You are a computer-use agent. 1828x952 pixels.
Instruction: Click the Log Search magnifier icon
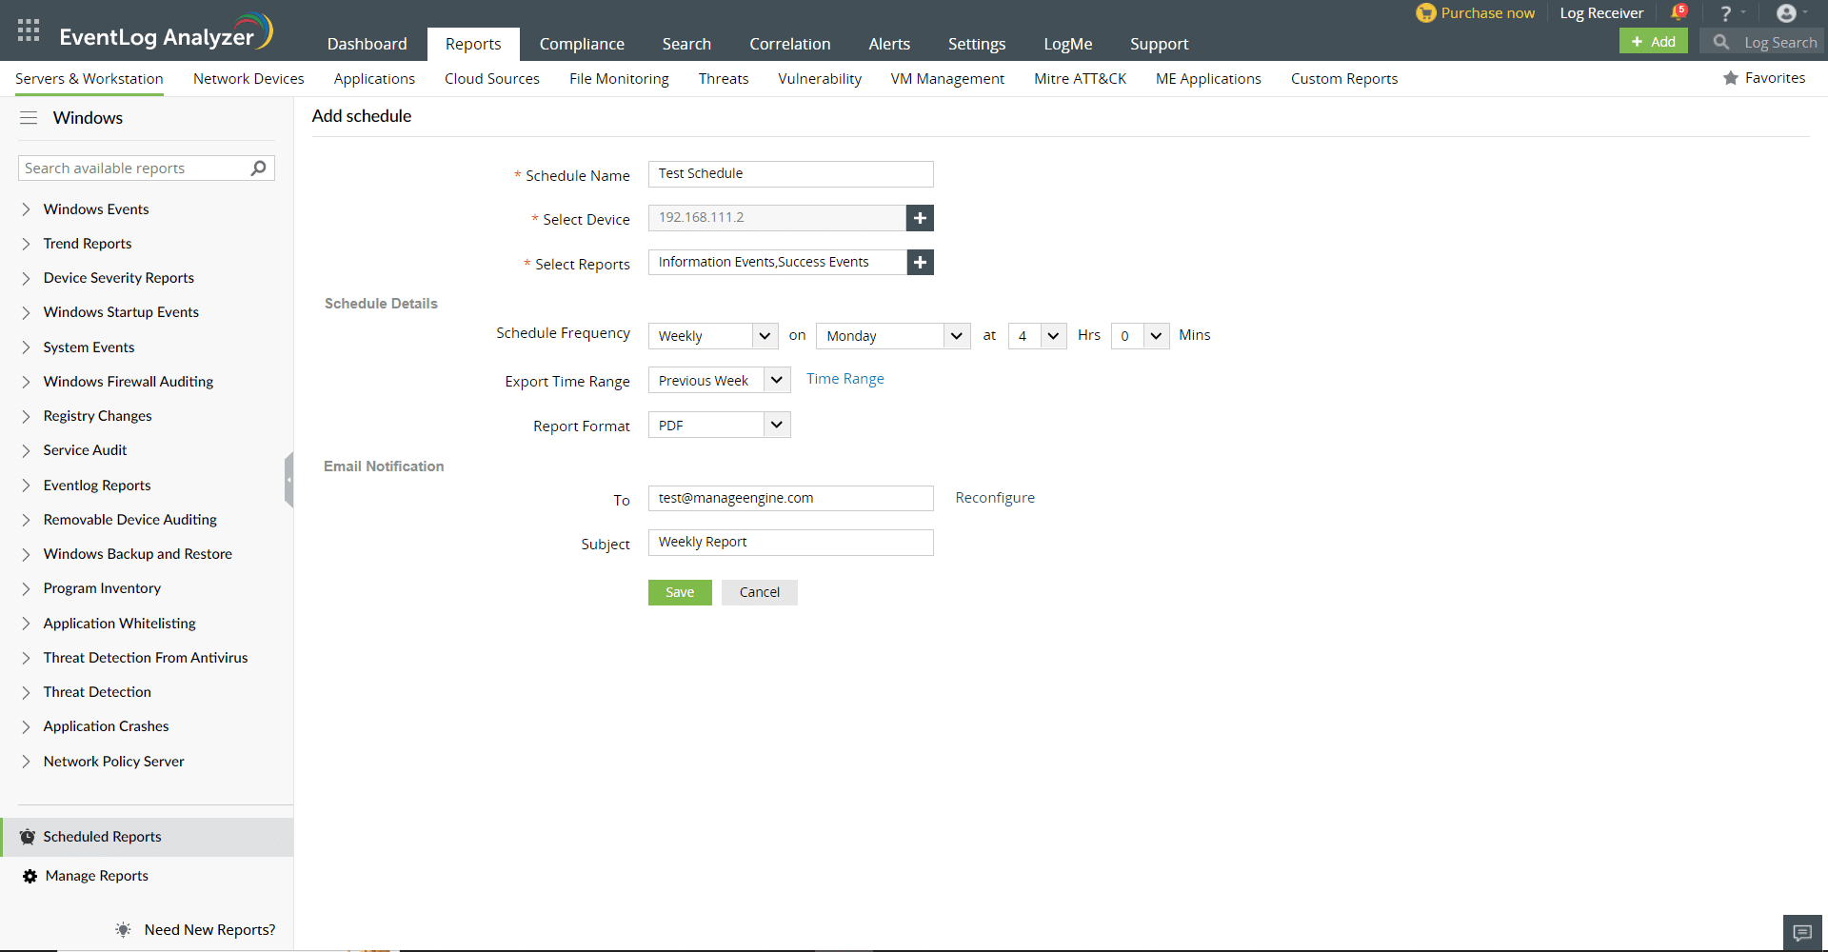pos(1721,42)
